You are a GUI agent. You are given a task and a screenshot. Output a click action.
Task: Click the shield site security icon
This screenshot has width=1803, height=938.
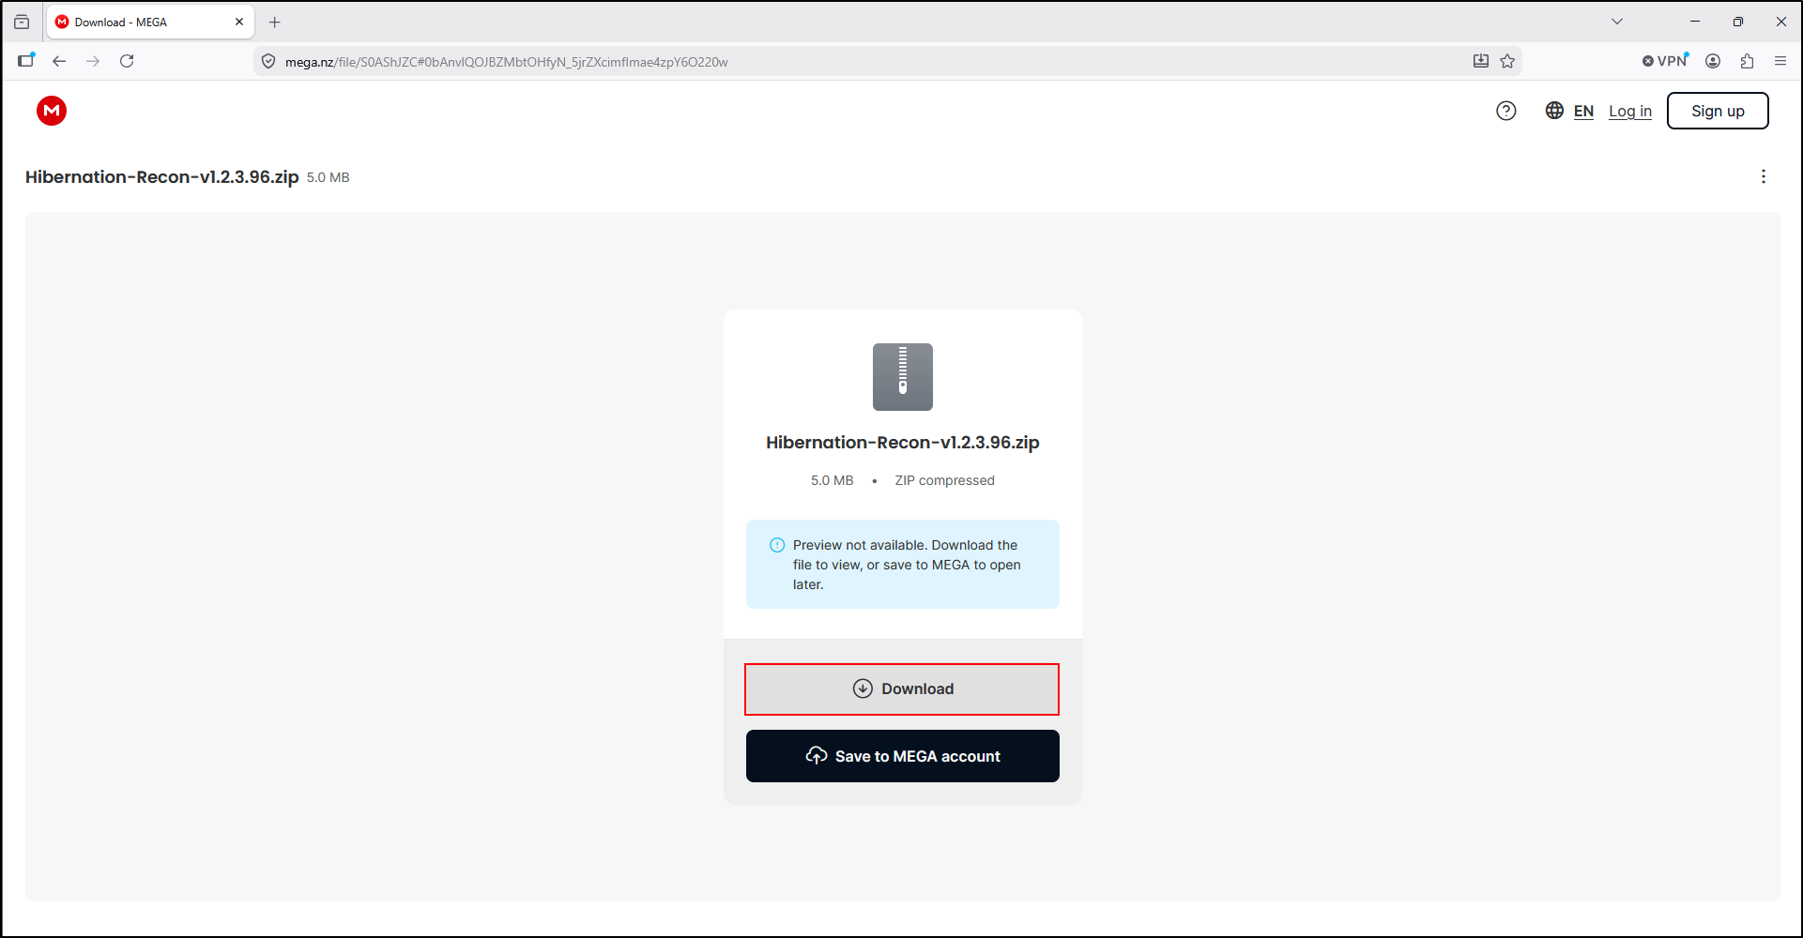268,62
